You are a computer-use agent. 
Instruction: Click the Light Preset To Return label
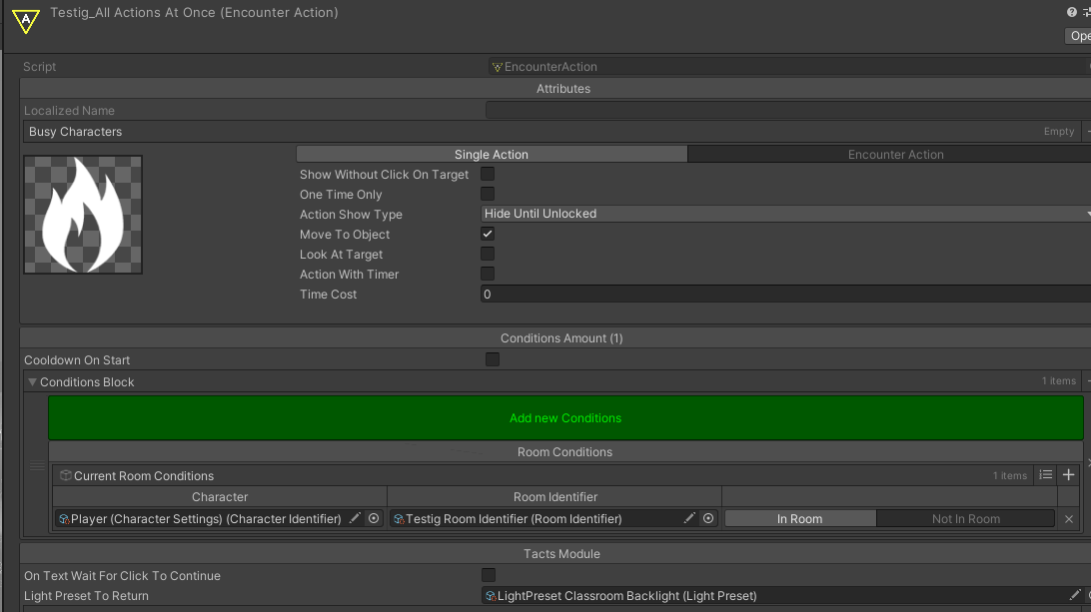(86, 596)
